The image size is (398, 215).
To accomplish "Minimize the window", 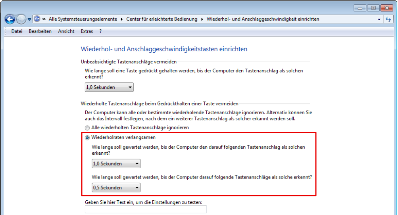I will (360, 8).
